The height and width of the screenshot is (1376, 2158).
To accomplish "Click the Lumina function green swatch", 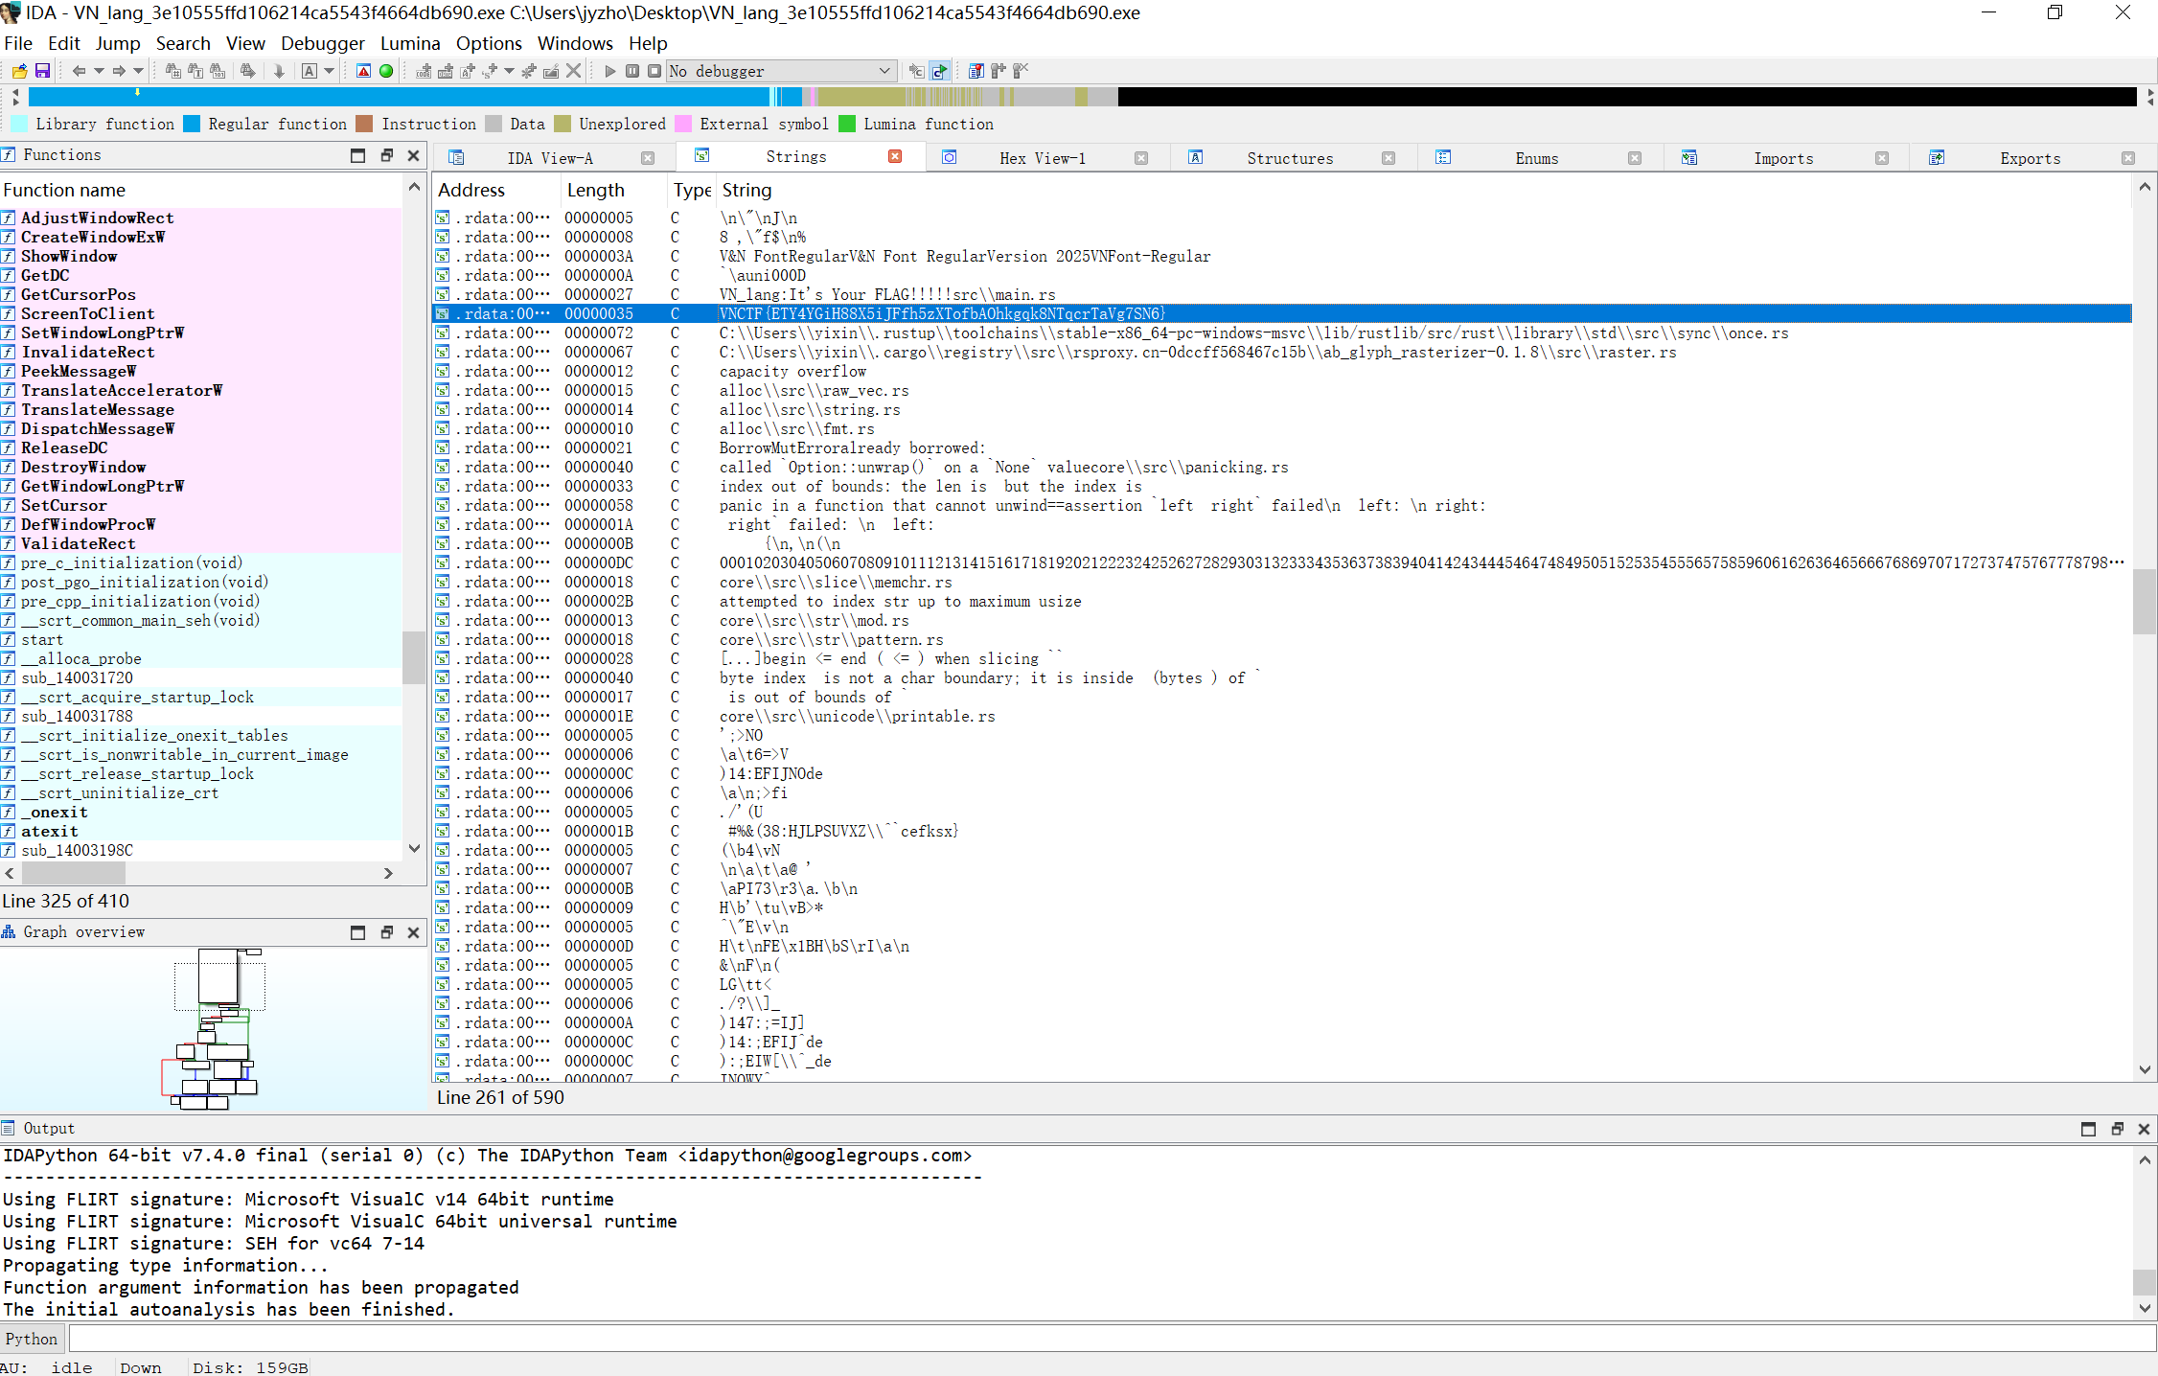I will [847, 124].
